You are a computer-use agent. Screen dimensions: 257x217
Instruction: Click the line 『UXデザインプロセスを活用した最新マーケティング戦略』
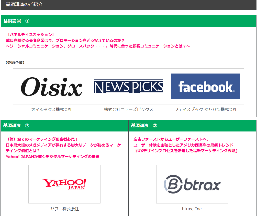186,151
